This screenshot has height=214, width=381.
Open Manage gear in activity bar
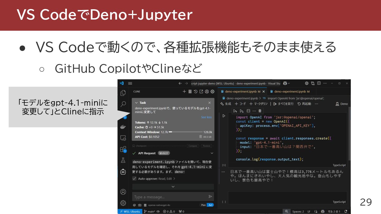(123, 203)
